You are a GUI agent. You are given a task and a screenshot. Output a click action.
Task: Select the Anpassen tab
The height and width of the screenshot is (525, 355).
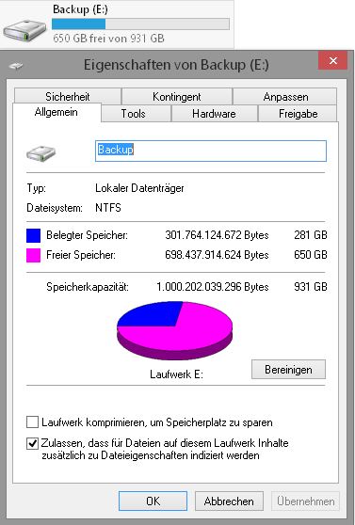tap(285, 96)
